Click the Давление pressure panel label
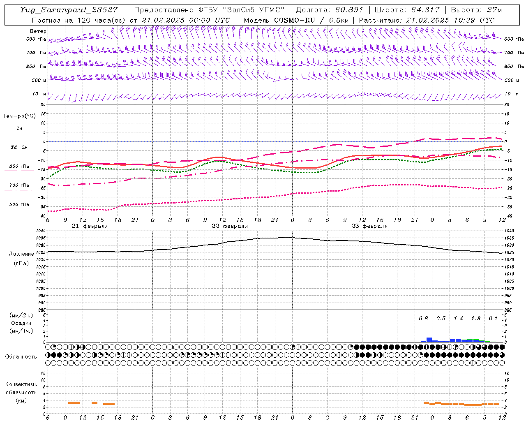The width and height of the screenshot is (526, 421). pos(21,254)
